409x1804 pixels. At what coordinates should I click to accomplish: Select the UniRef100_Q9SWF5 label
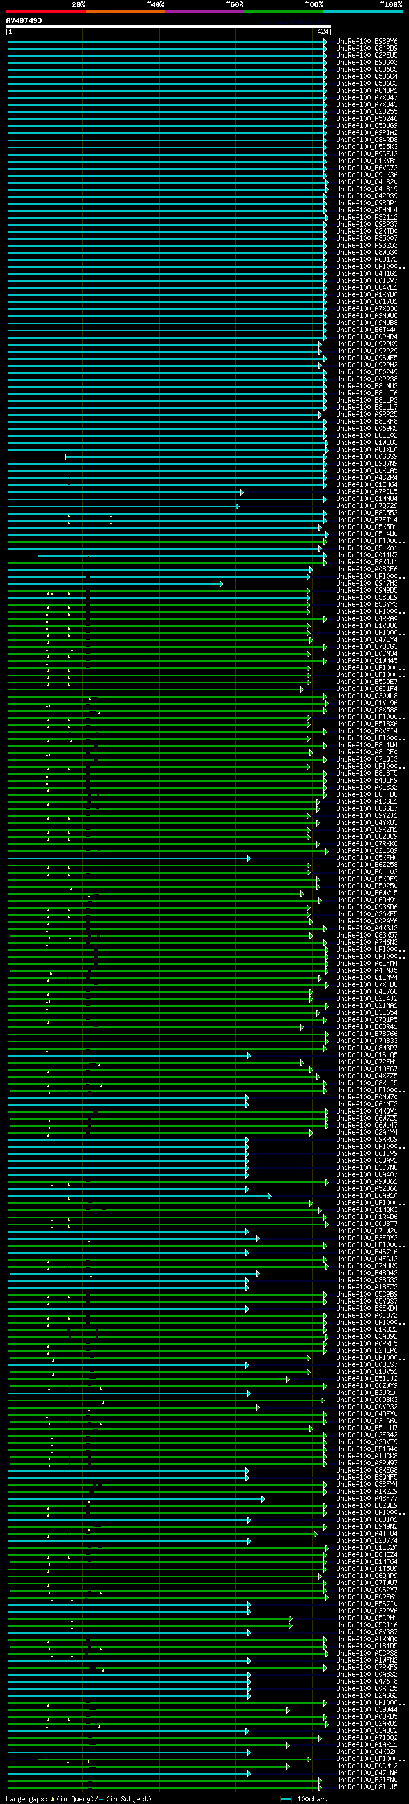[366, 358]
